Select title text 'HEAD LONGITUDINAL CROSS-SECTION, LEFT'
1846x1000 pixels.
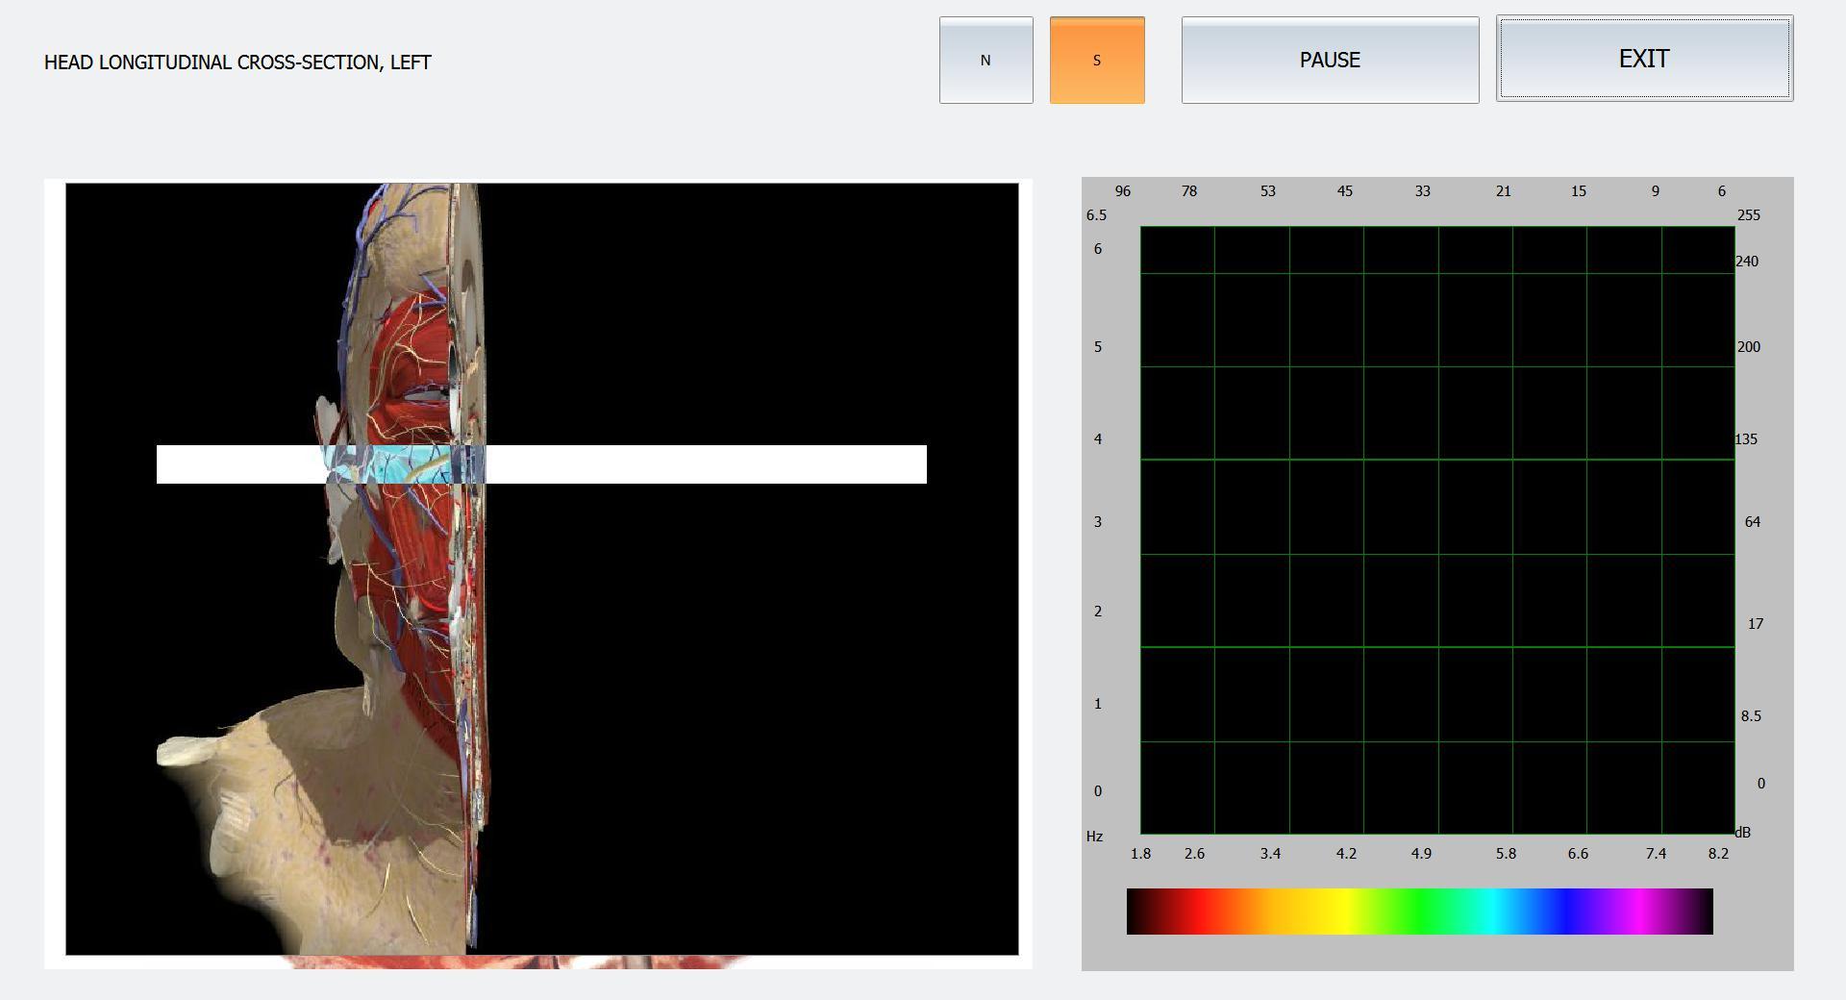237,62
